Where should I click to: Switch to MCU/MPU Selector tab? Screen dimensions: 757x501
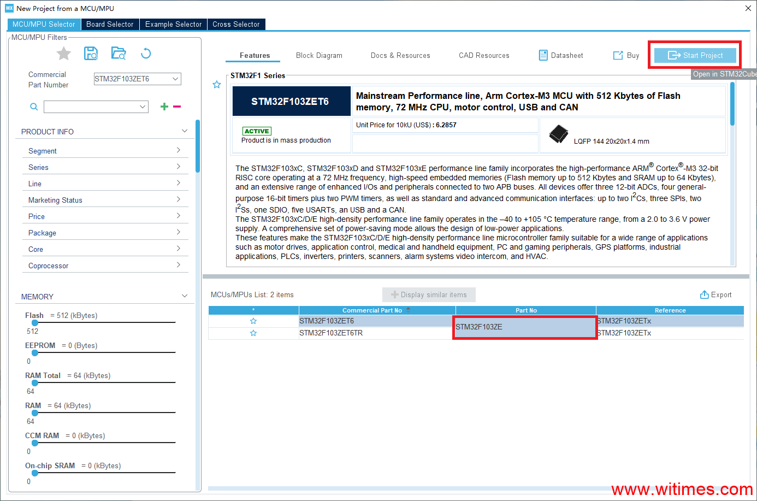click(44, 25)
